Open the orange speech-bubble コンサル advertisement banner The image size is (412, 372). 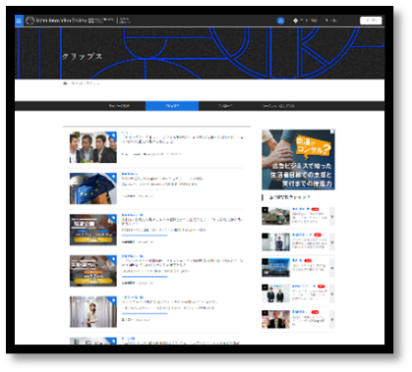(298, 160)
